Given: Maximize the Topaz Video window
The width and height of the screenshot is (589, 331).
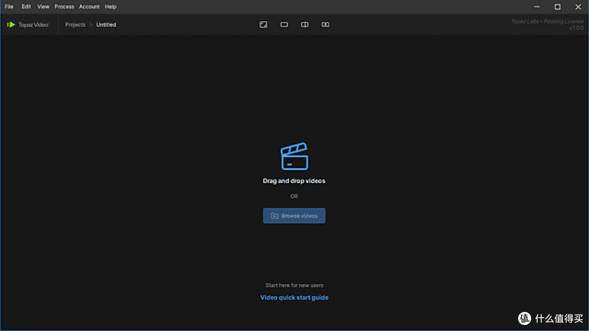Looking at the screenshot, I should [557, 7].
